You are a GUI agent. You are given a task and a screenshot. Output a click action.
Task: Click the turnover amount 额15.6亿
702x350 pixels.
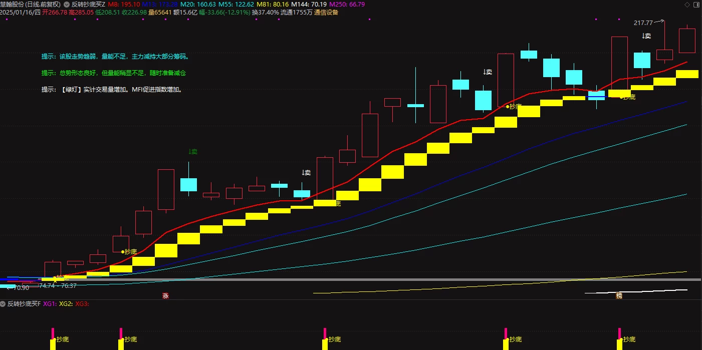click(186, 12)
